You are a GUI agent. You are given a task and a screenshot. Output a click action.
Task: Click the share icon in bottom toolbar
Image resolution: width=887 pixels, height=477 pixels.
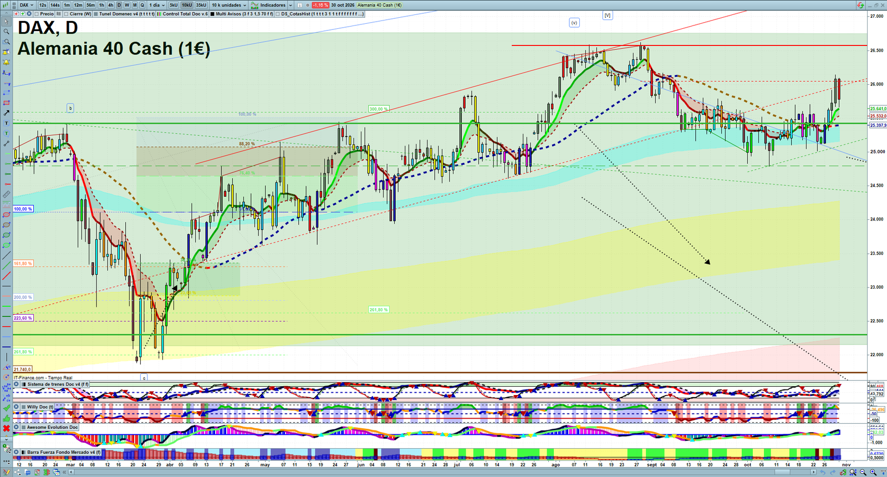[x=17, y=472]
